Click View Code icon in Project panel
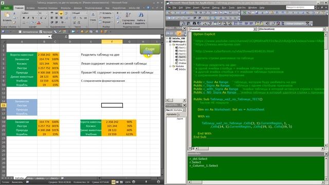Screen dimensions: 329x185 [x=168, y=33]
